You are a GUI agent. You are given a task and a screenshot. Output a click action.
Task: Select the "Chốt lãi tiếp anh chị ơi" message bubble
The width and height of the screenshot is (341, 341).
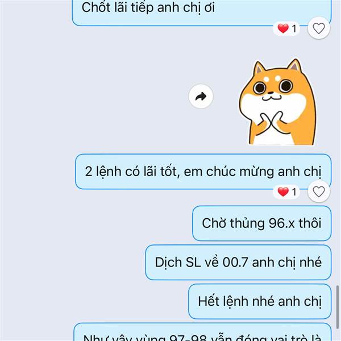(202, 12)
